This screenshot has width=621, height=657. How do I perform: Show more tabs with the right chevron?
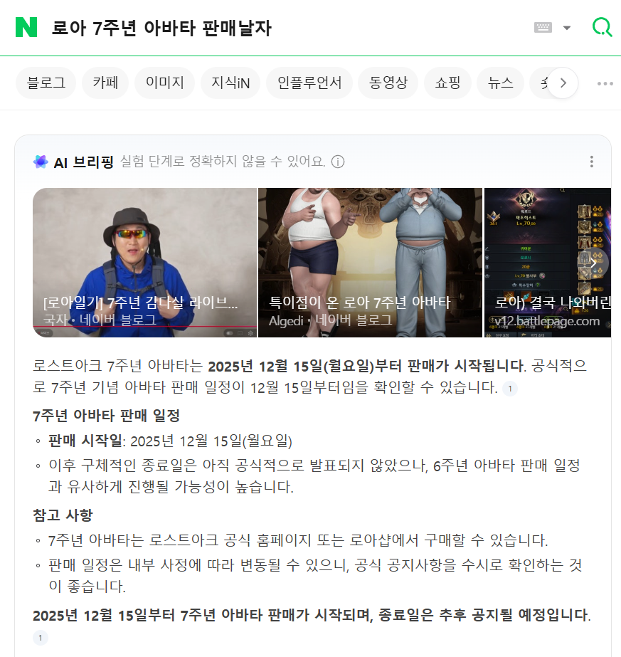[563, 83]
